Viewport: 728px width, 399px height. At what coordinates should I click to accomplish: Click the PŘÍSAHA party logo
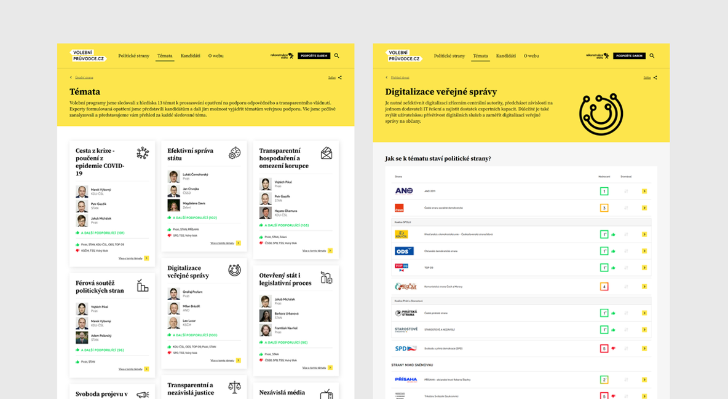click(x=406, y=379)
